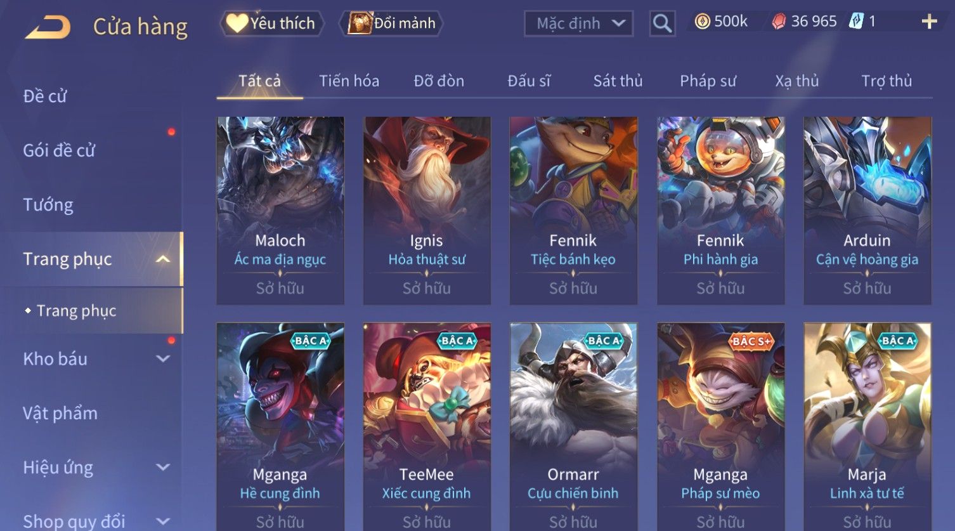
Task: Open the Mặc định sort dropdown
Action: pyautogui.click(x=578, y=23)
